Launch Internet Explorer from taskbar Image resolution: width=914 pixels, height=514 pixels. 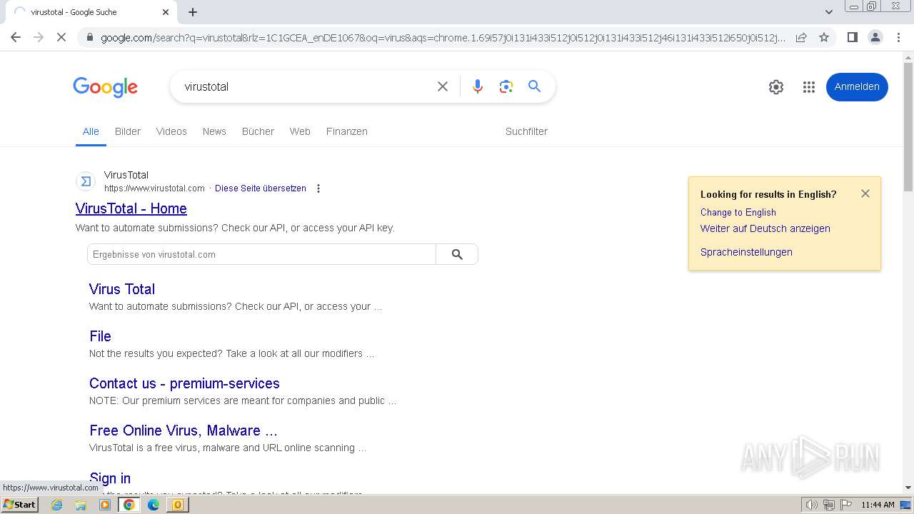[x=56, y=505]
